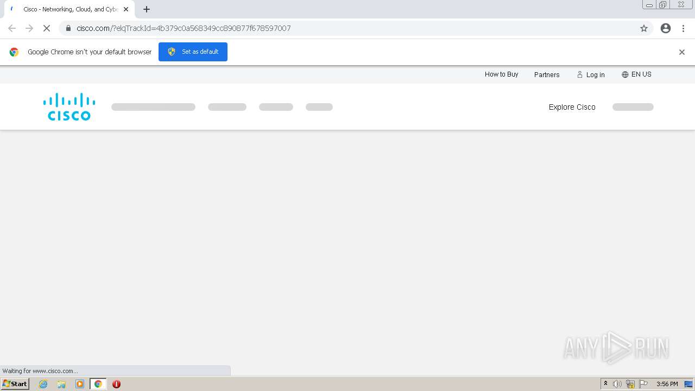Open the How to Buy link
Screen dimensions: 695x391
(x=501, y=74)
